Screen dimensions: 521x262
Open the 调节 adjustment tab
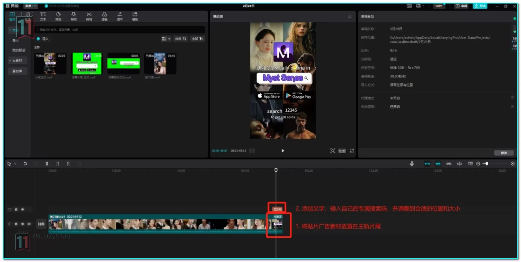(120, 16)
